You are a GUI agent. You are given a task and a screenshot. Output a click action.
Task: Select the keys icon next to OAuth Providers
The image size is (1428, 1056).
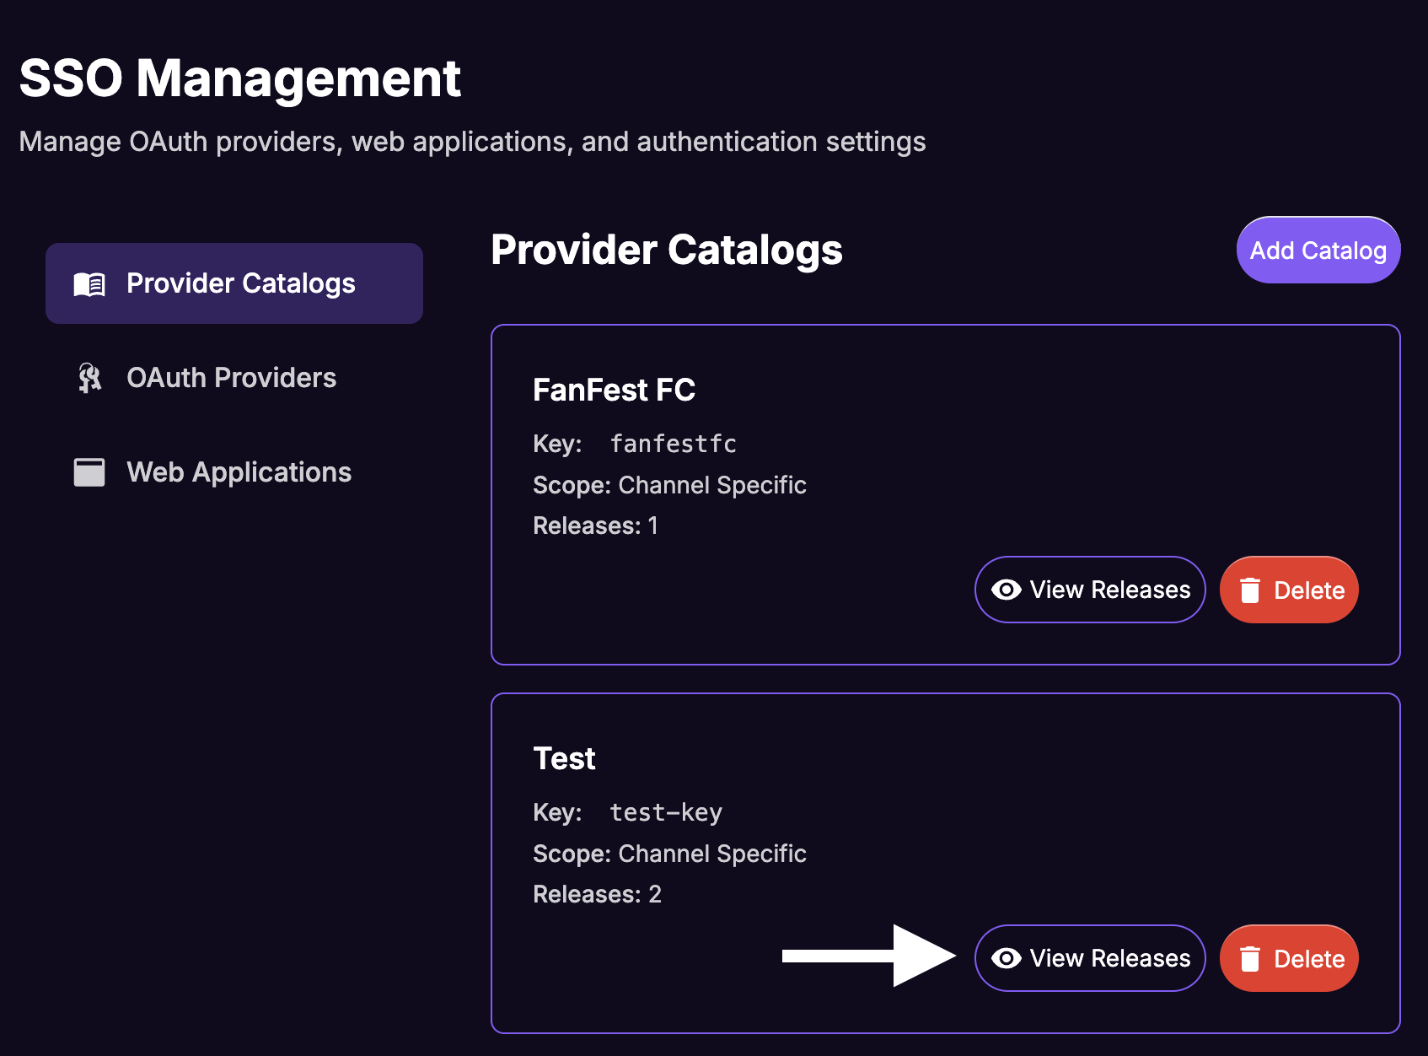pyautogui.click(x=89, y=377)
